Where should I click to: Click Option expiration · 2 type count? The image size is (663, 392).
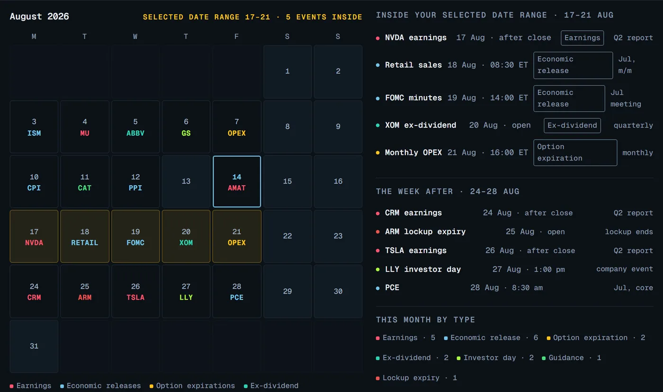[x=596, y=338]
